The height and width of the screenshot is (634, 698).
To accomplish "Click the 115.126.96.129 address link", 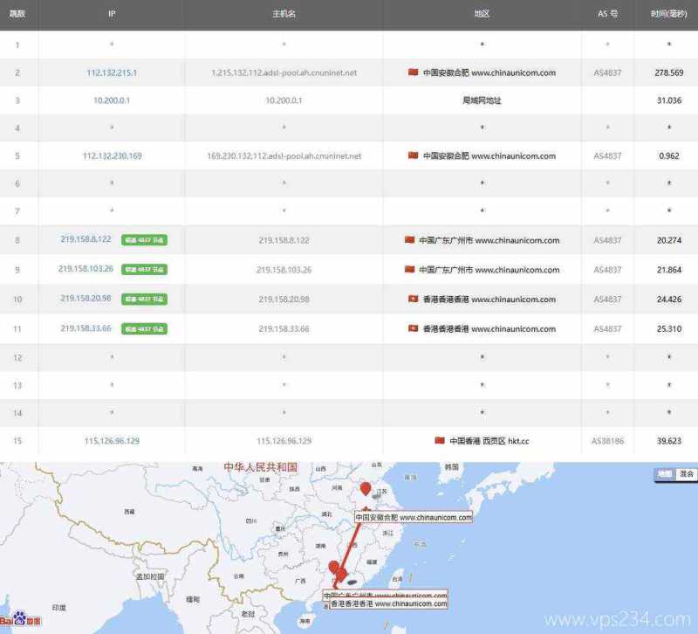I will click(111, 441).
